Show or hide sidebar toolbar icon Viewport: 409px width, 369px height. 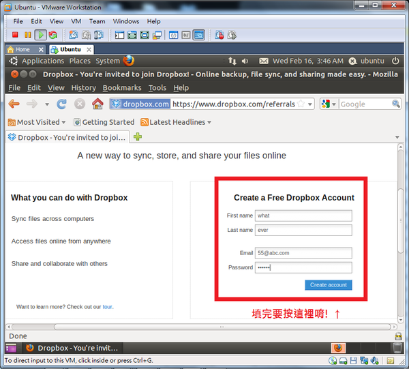pos(119,35)
